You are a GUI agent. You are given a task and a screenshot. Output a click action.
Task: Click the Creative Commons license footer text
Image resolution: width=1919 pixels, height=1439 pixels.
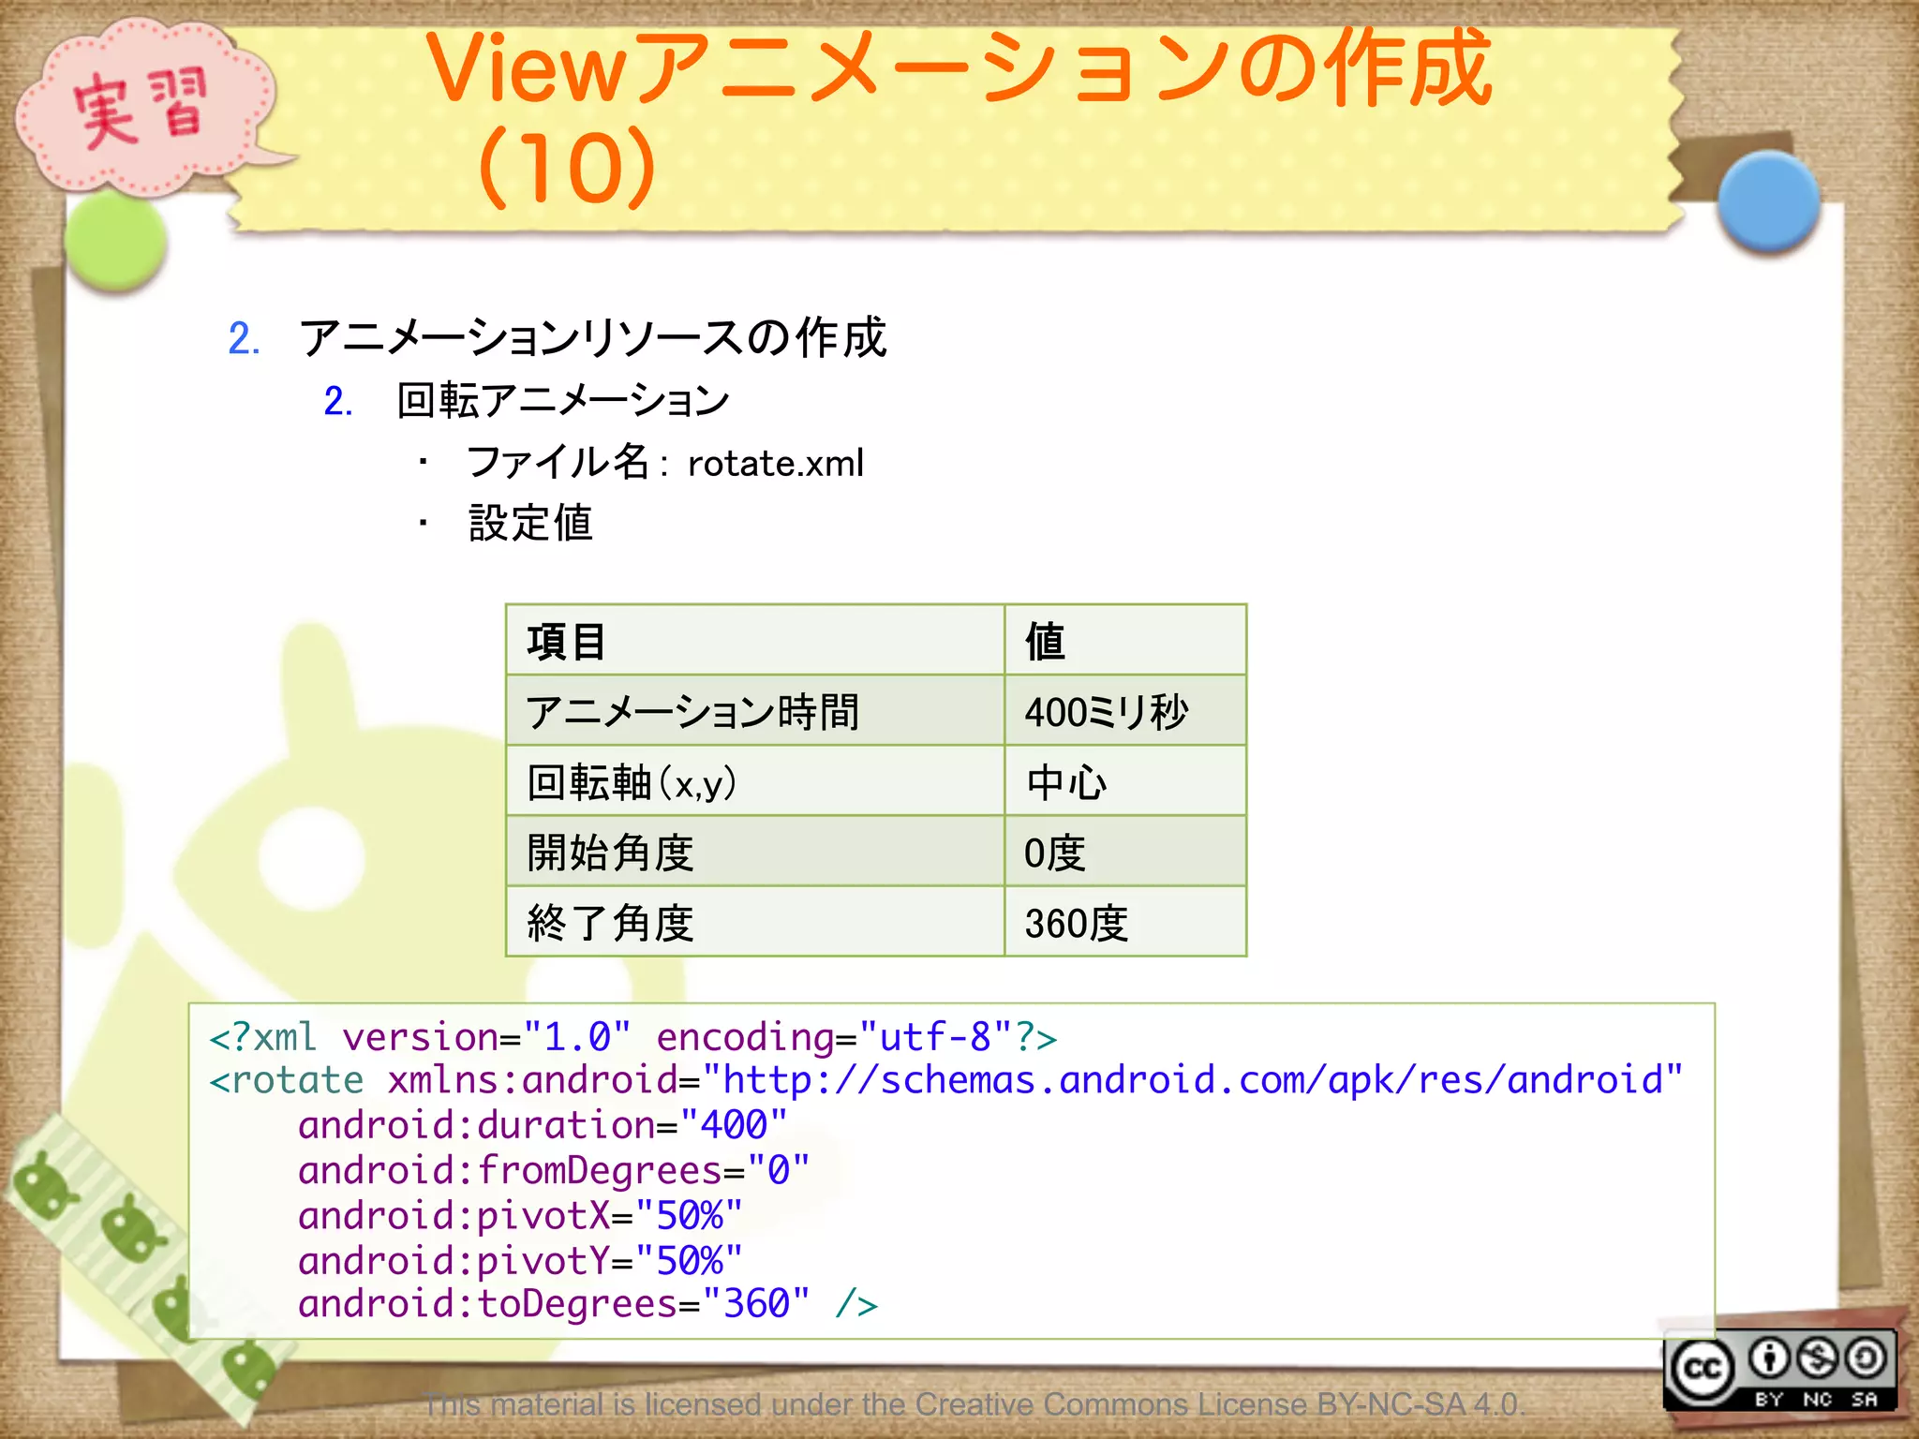[974, 1404]
